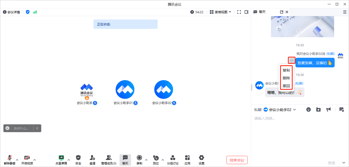Screen dimensions: 349x167
Task: Check the green network signal bars
Action: [x=35, y=12]
